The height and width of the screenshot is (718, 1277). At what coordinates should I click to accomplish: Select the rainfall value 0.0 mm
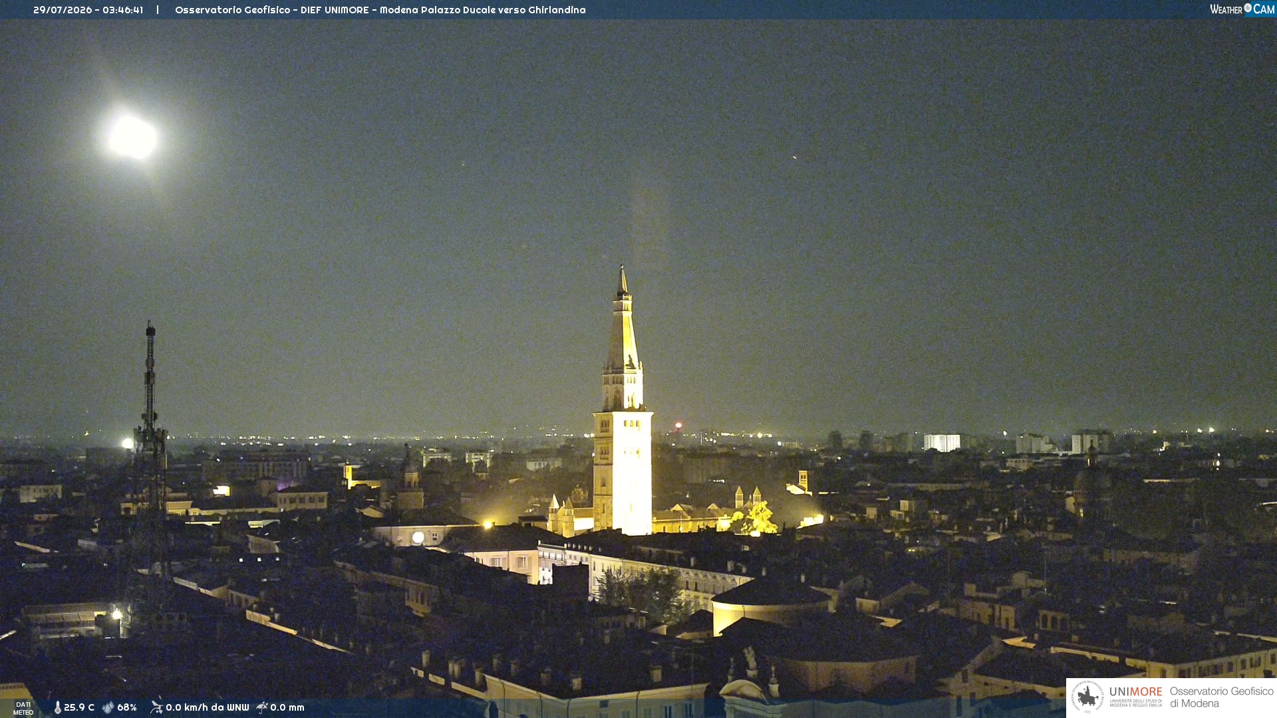click(x=287, y=707)
